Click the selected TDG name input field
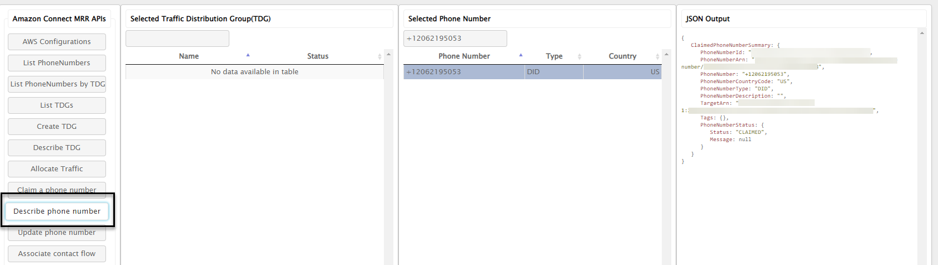The width and height of the screenshot is (938, 265). pos(177,38)
